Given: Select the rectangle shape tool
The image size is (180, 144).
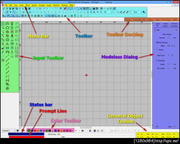Looking at the screenshot, I should tap(17, 40).
